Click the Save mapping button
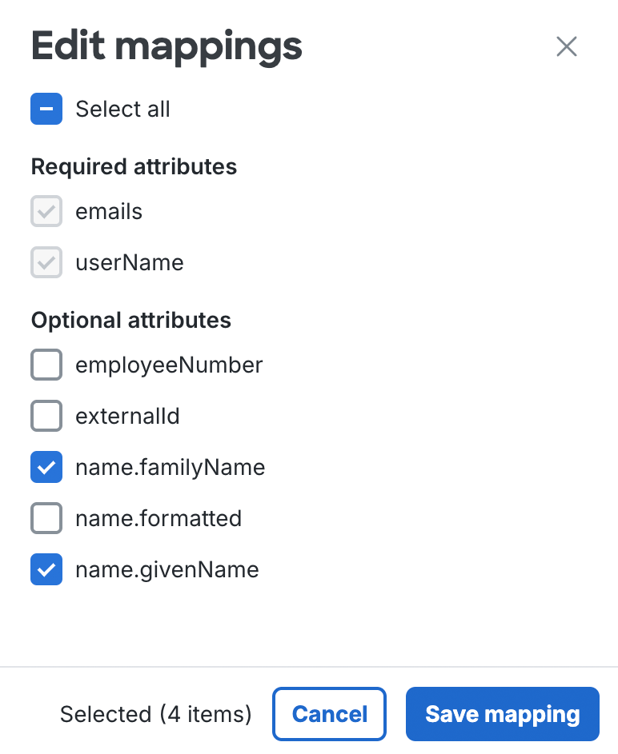Screen dimensions: 618x754 [x=502, y=713]
